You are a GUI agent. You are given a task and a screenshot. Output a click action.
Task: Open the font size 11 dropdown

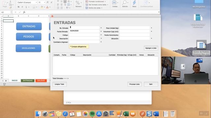(45, 2)
